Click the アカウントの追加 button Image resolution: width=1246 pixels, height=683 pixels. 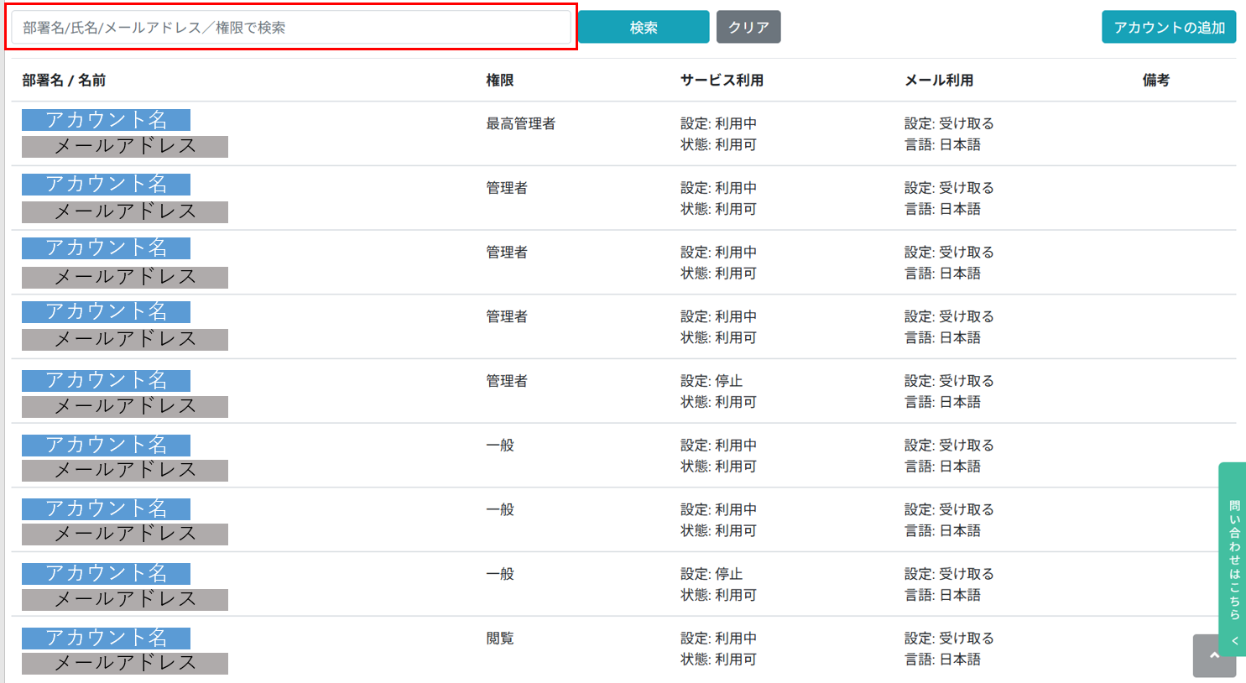click(1169, 28)
